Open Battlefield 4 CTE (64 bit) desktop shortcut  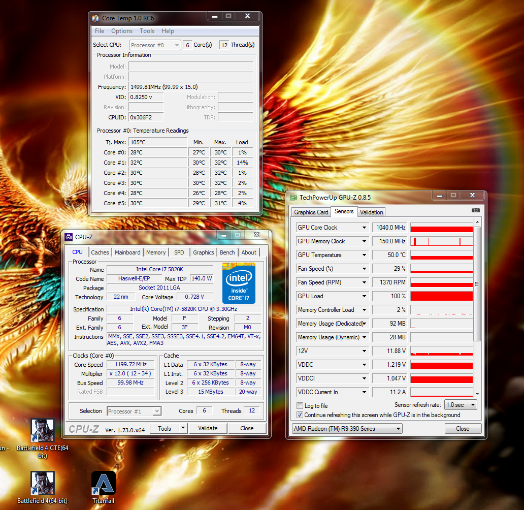[43, 438]
